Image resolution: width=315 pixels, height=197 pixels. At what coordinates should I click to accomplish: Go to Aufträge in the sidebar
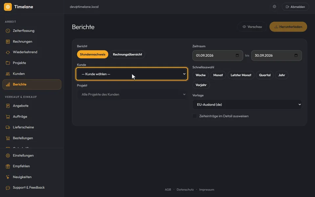(32, 117)
